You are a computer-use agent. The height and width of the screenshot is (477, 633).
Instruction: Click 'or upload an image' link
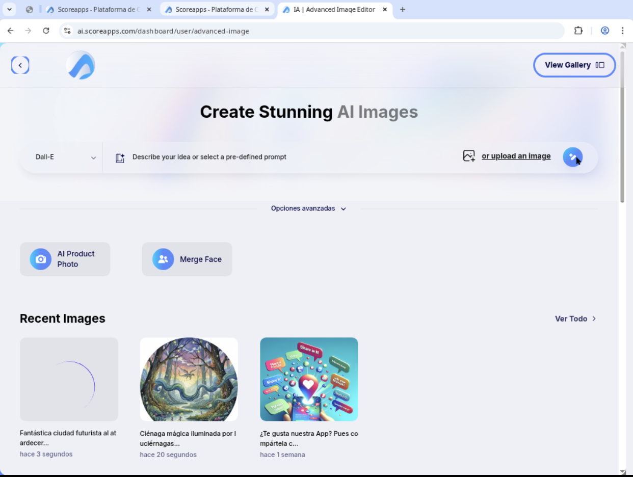[x=516, y=156]
